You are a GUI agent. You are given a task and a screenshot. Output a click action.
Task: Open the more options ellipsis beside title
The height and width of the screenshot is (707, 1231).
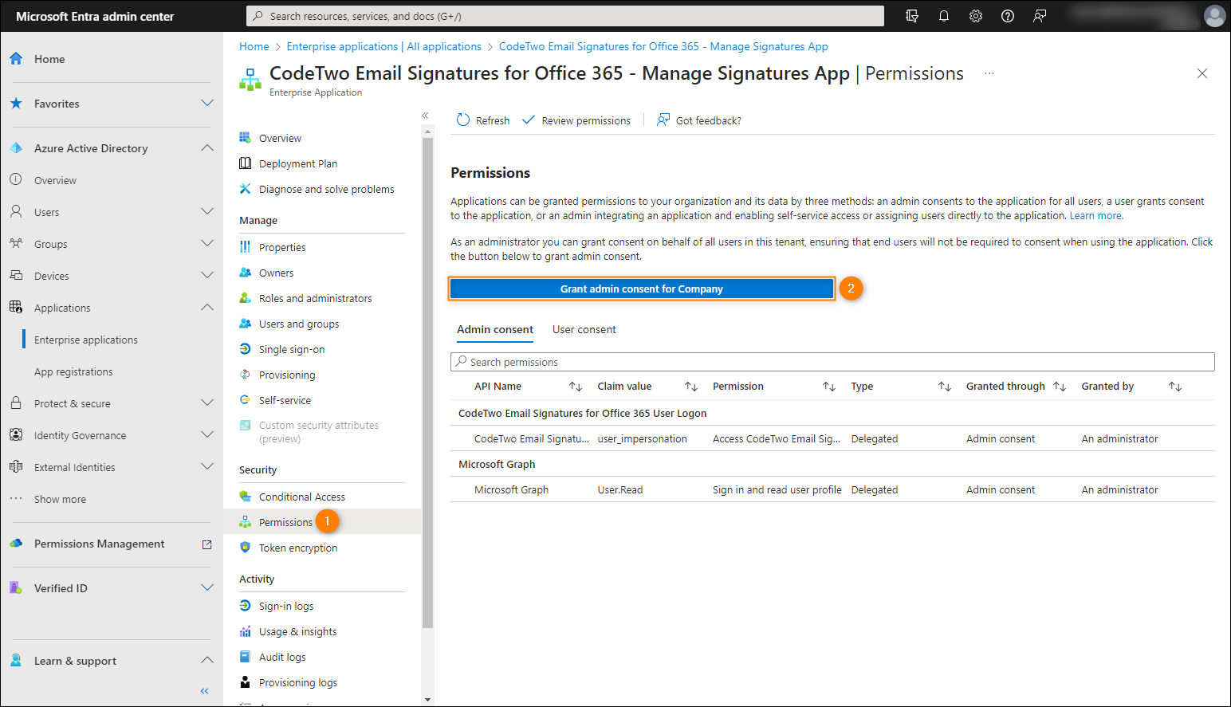point(989,73)
